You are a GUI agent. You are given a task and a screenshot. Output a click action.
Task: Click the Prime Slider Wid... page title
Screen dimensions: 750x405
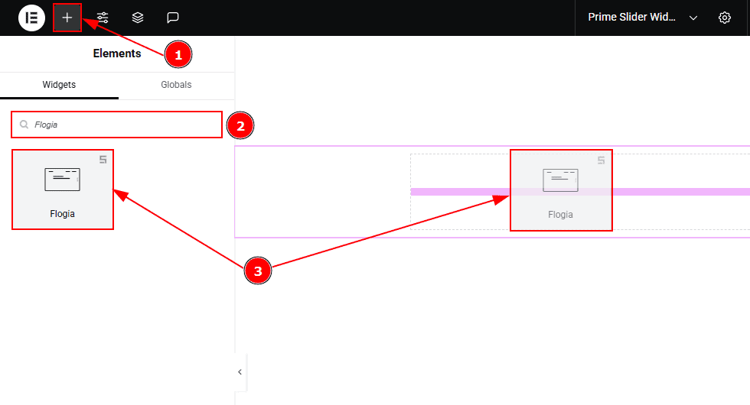(x=631, y=17)
